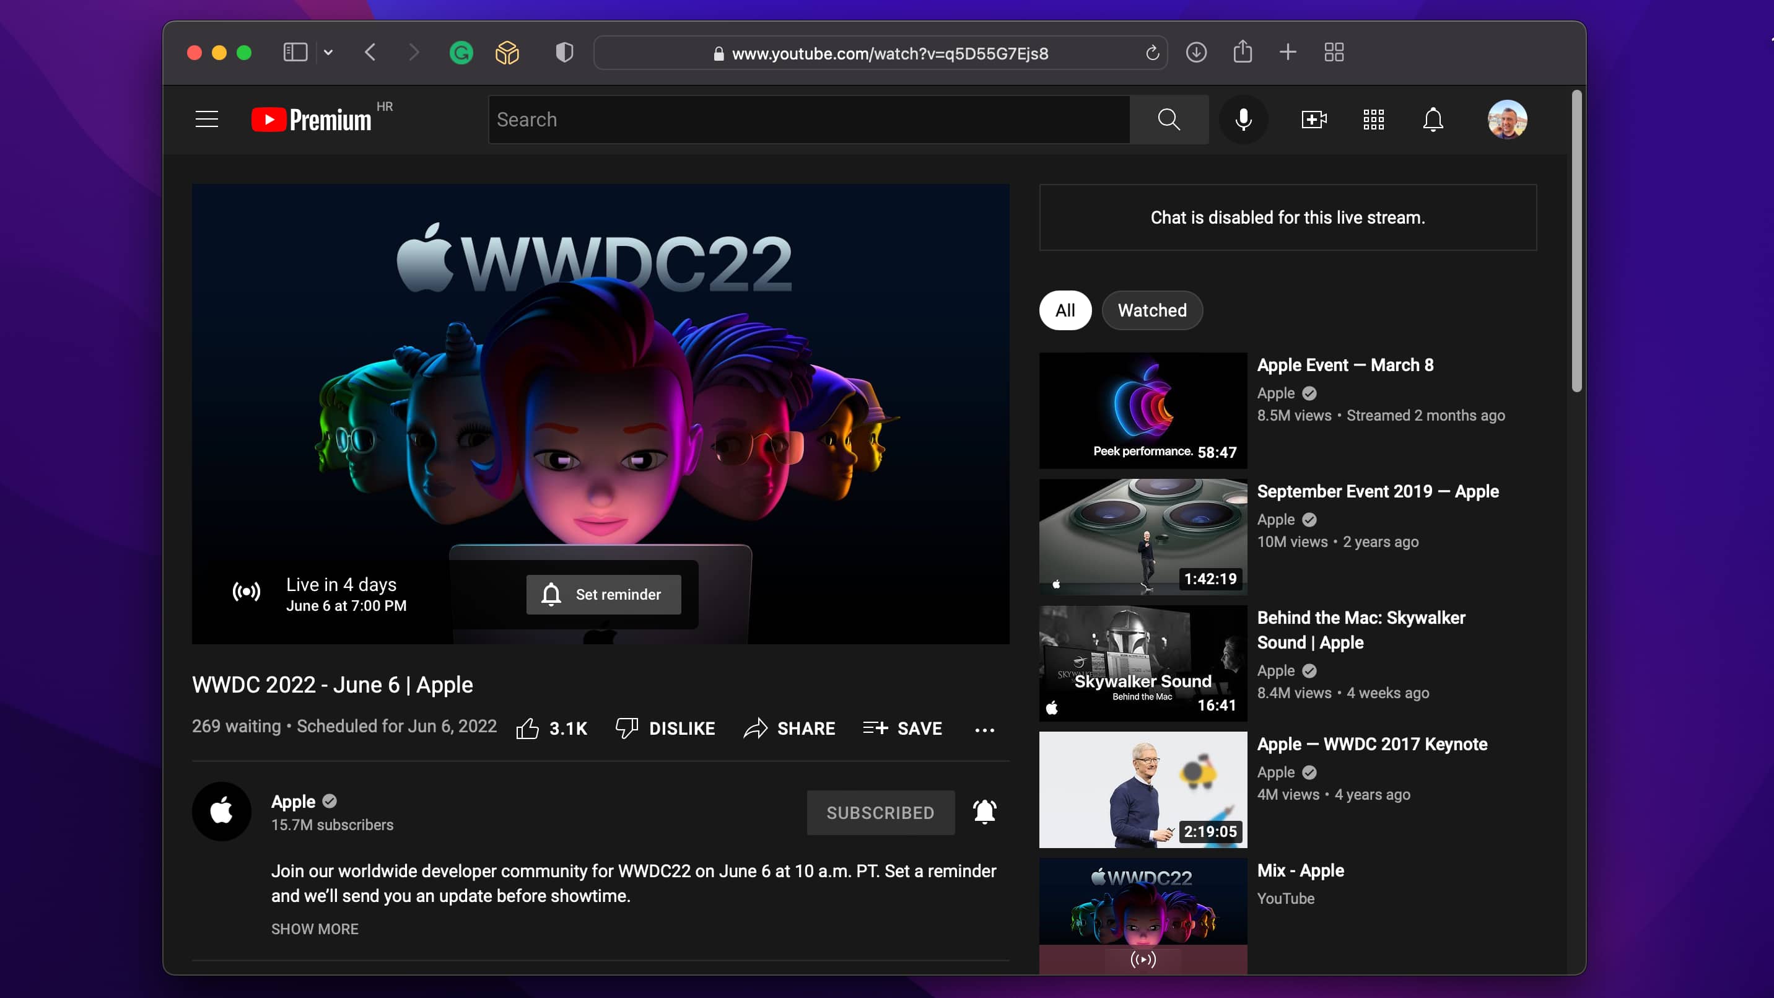1774x998 pixels.
Task: Open WWDC 2017 Keynote thumbnail
Action: (1142, 789)
